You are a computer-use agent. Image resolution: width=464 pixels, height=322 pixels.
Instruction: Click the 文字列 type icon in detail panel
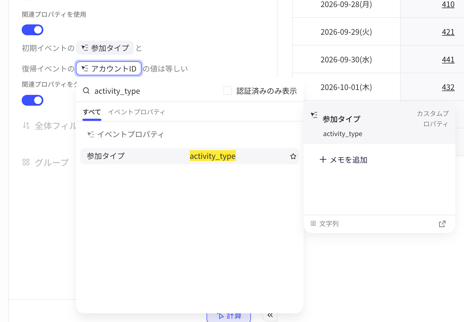click(x=313, y=223)
